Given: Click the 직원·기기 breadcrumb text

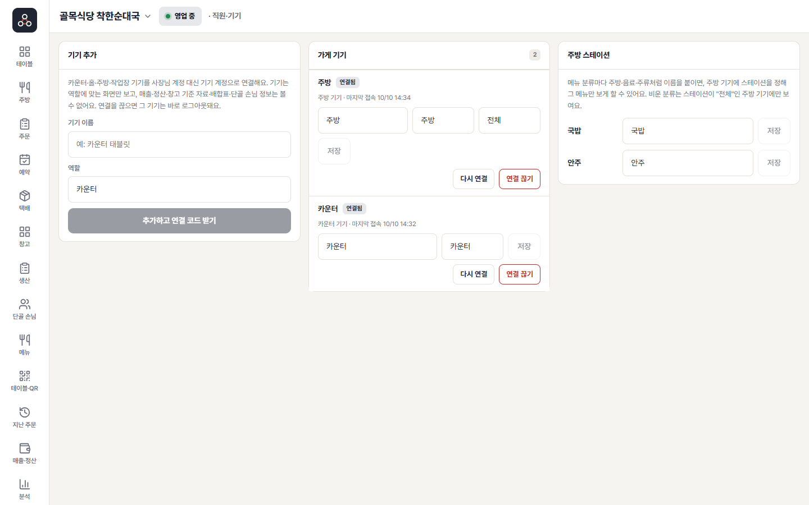Looking at the screenshot, I should tap(225, 16).
